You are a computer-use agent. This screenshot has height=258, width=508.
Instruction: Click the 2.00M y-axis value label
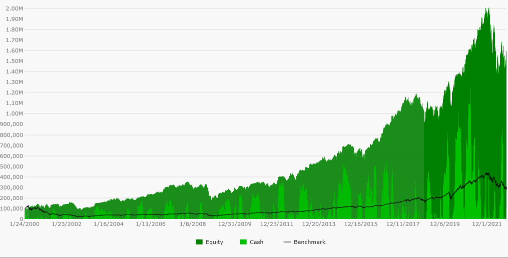point(14,8)
